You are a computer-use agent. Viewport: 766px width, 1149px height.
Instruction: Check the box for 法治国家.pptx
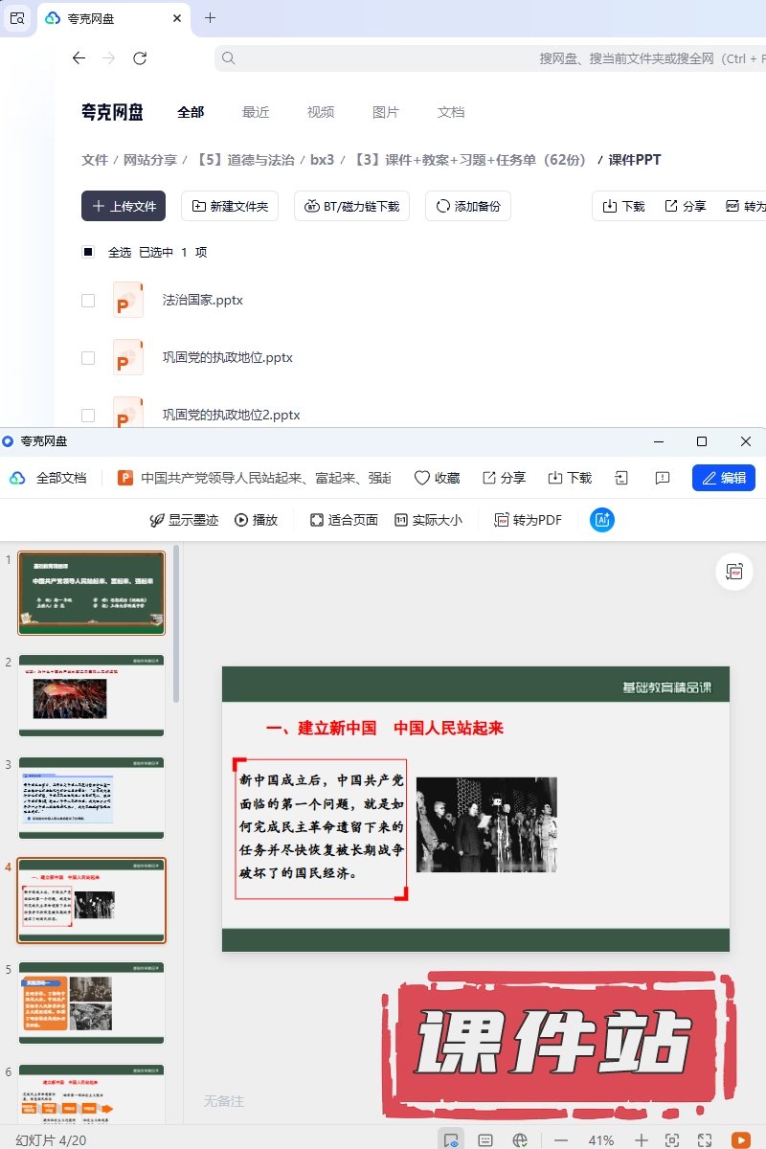click(x=88, y=301)
